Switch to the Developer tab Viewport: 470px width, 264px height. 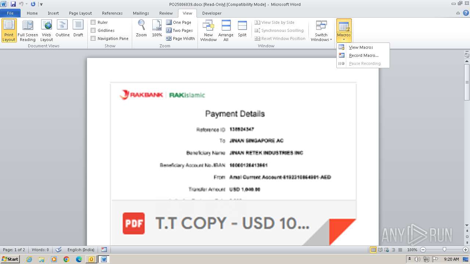click(212, 13)
